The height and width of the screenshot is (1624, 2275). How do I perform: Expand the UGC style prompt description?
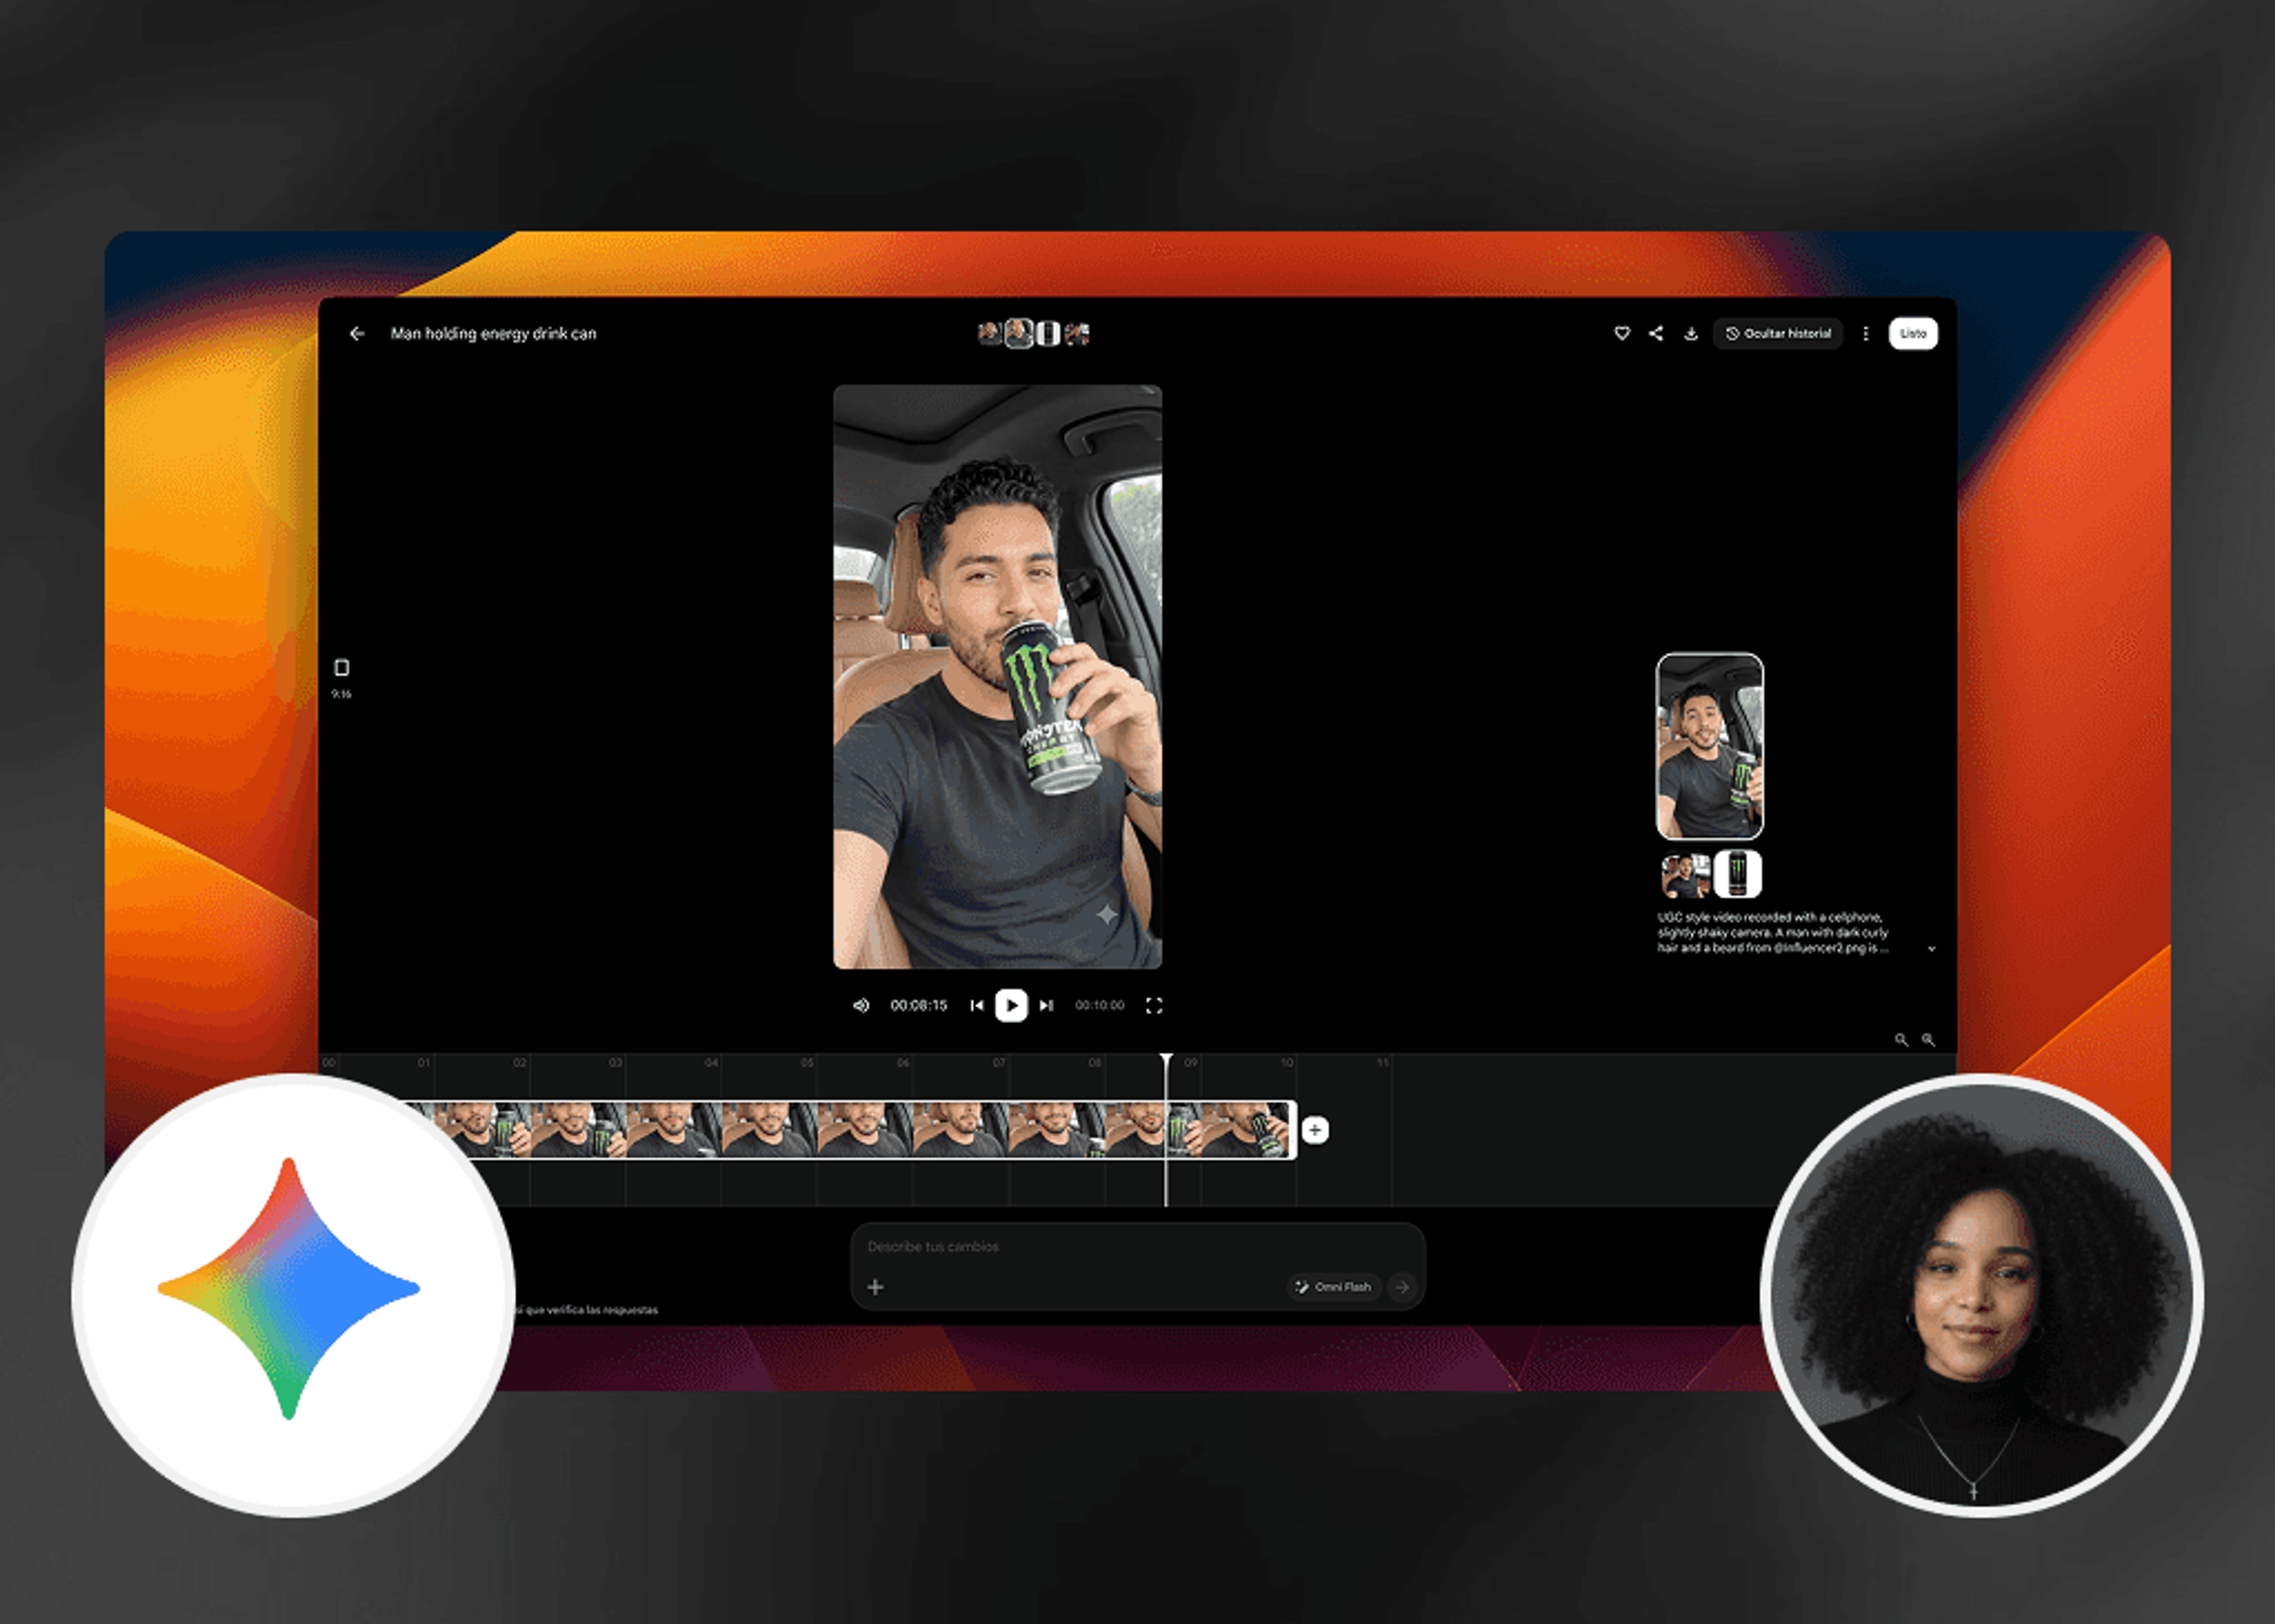tap(1931, 948)
